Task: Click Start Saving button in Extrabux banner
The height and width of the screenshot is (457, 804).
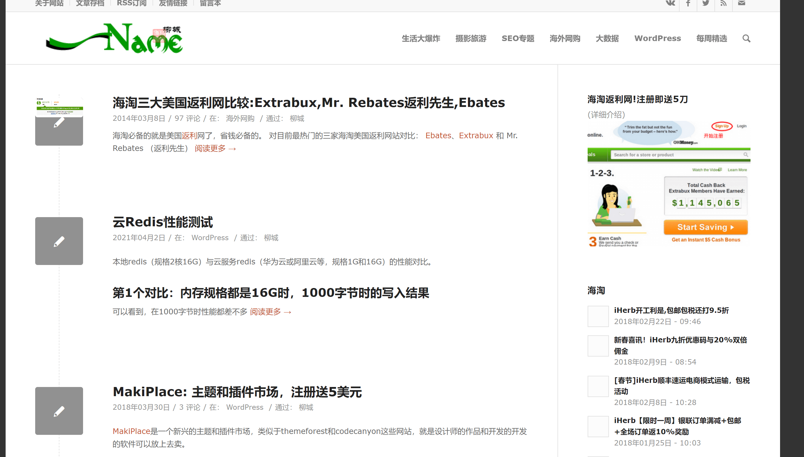Action: pos(705,227)
